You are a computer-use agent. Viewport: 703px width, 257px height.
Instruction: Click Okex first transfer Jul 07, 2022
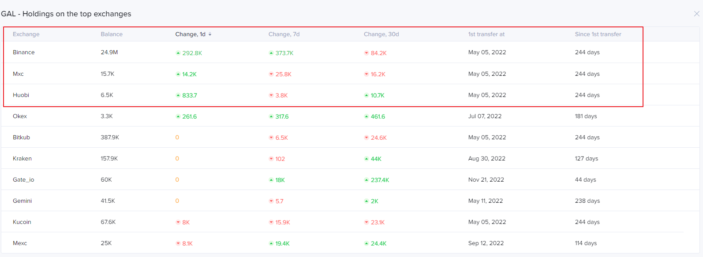485,116
